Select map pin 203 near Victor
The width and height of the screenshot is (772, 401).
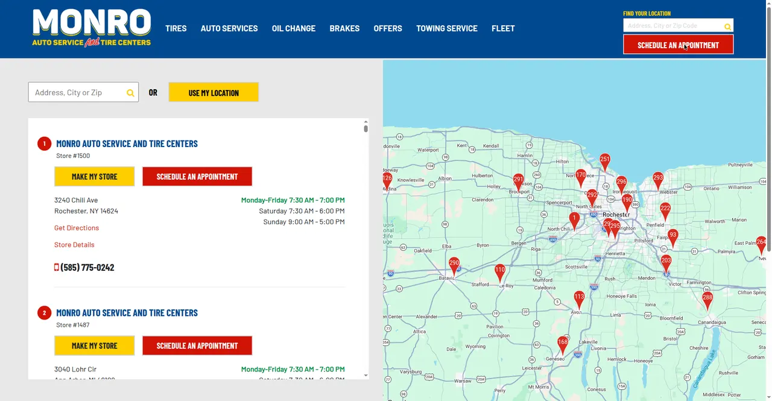[x=666, y=263]
